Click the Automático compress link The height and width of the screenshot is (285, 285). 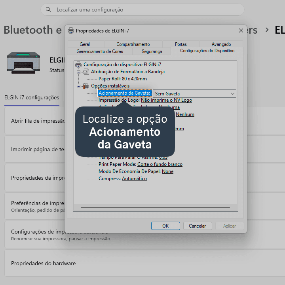[x=134, y=179]
